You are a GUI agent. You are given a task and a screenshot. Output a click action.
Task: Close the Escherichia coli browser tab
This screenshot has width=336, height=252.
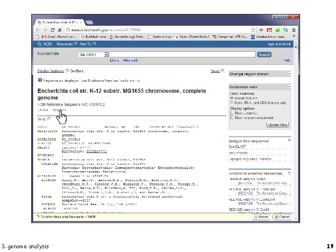(x=81, y=22)
